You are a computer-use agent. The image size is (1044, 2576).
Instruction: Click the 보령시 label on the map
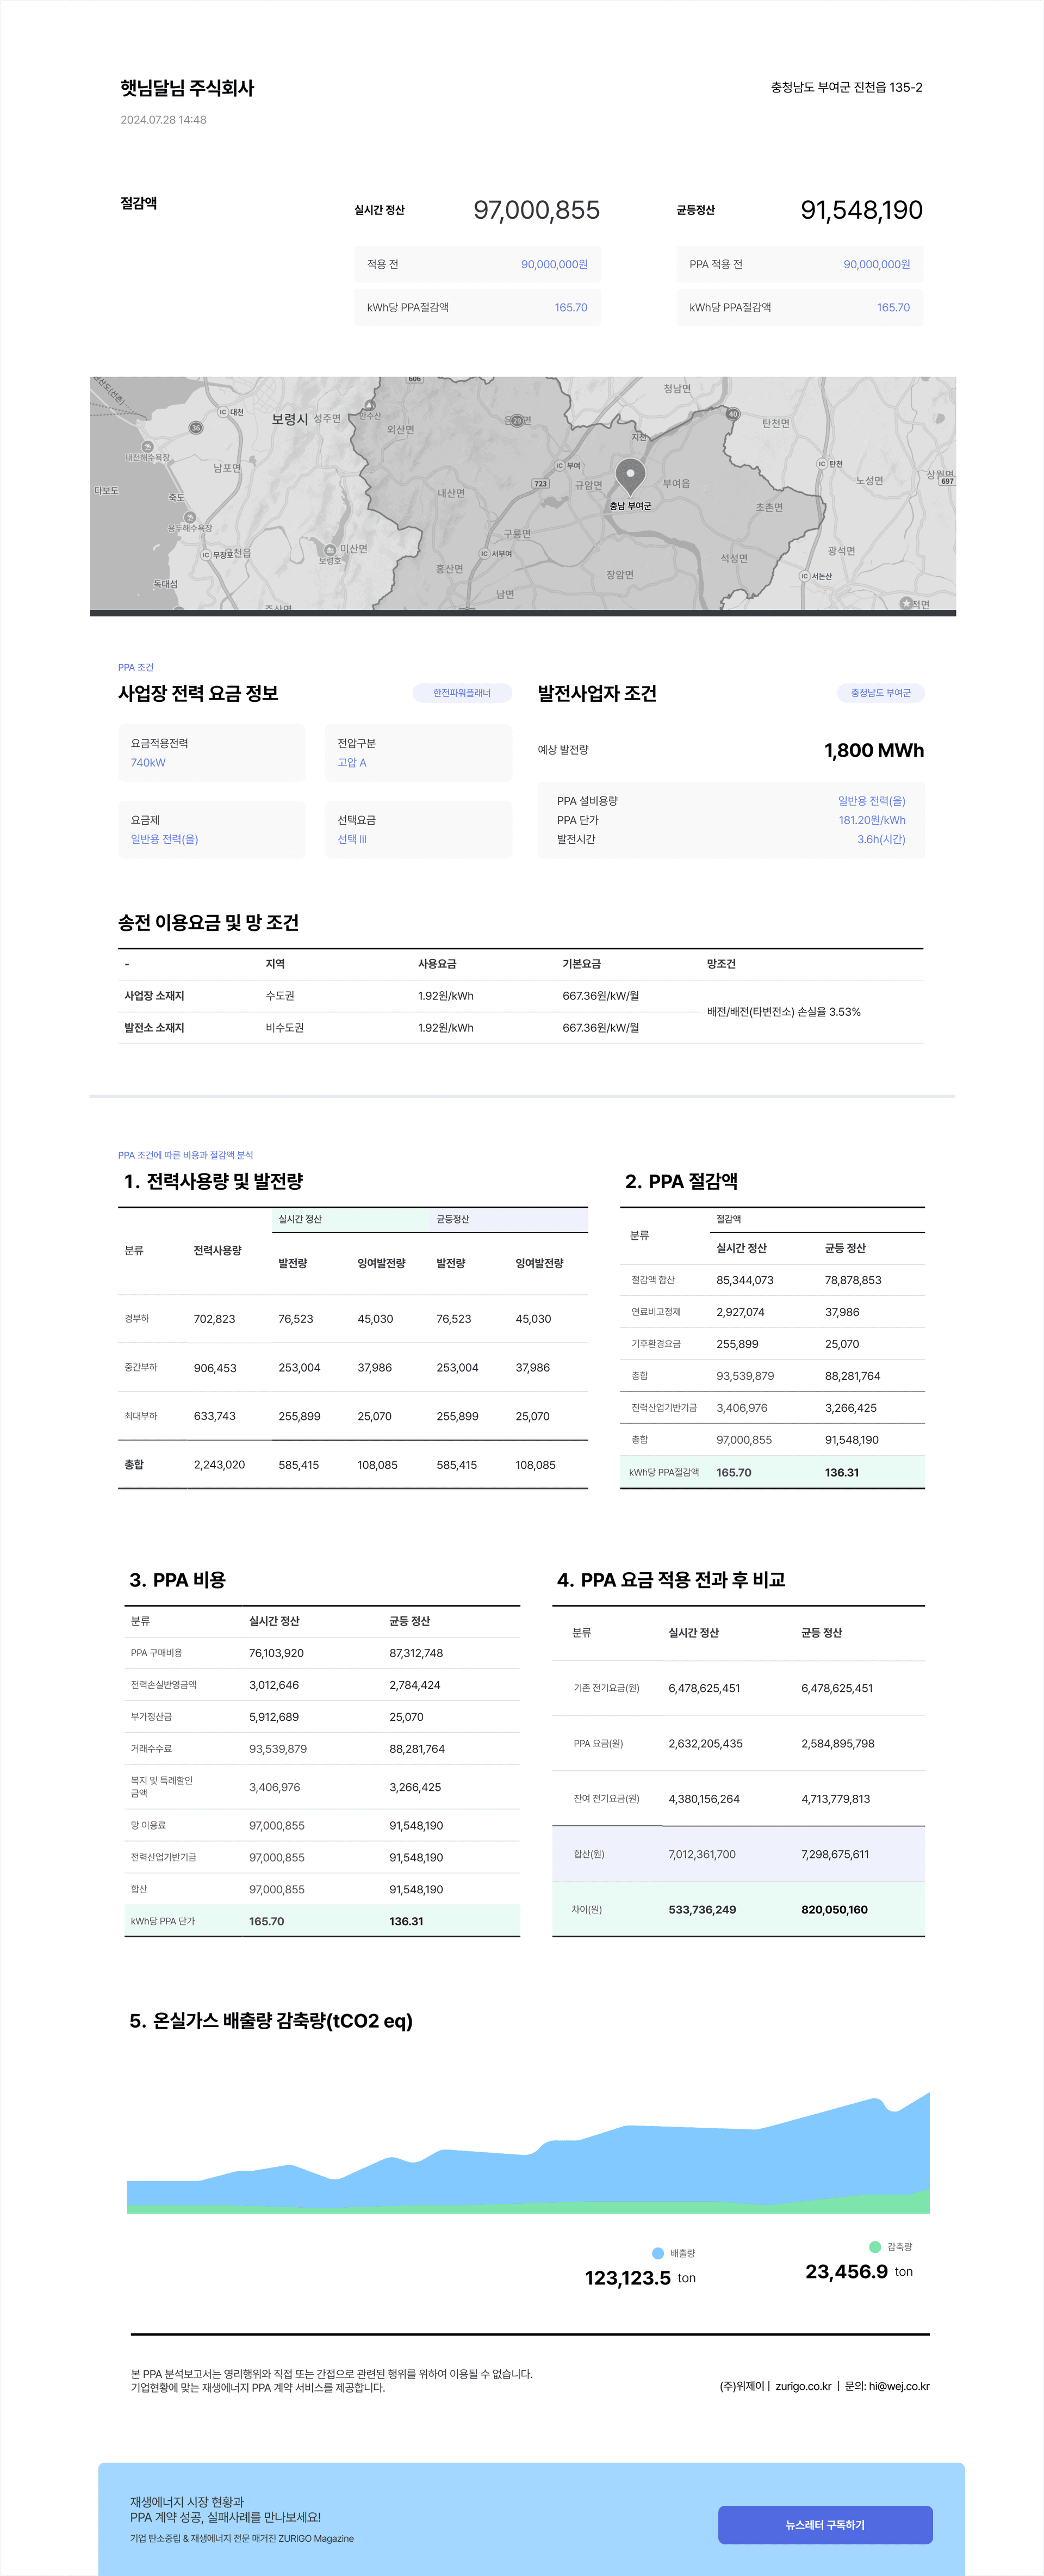290,419
